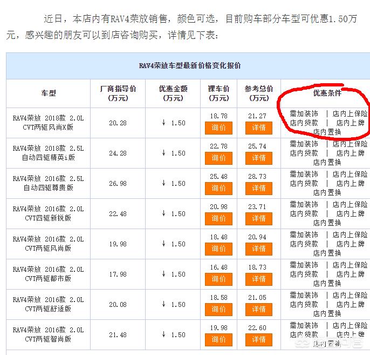Select model name 2016款 2.0L CVT两驱都市版

(49, 274)
